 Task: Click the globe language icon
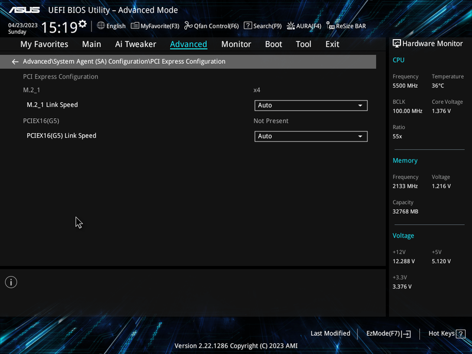(101, 25)
